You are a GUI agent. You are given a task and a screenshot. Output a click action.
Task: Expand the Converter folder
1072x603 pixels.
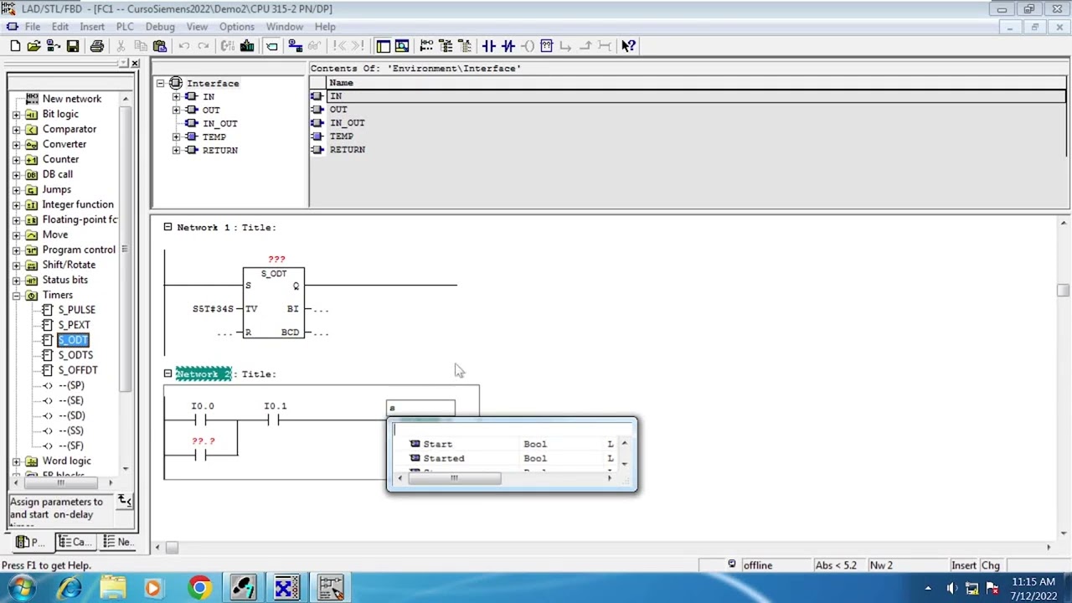[16, 144]
